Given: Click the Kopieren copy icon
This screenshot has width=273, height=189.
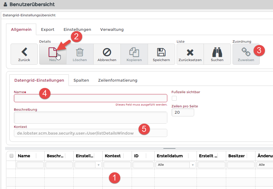Looking at the screenshot, I should 134,52.
